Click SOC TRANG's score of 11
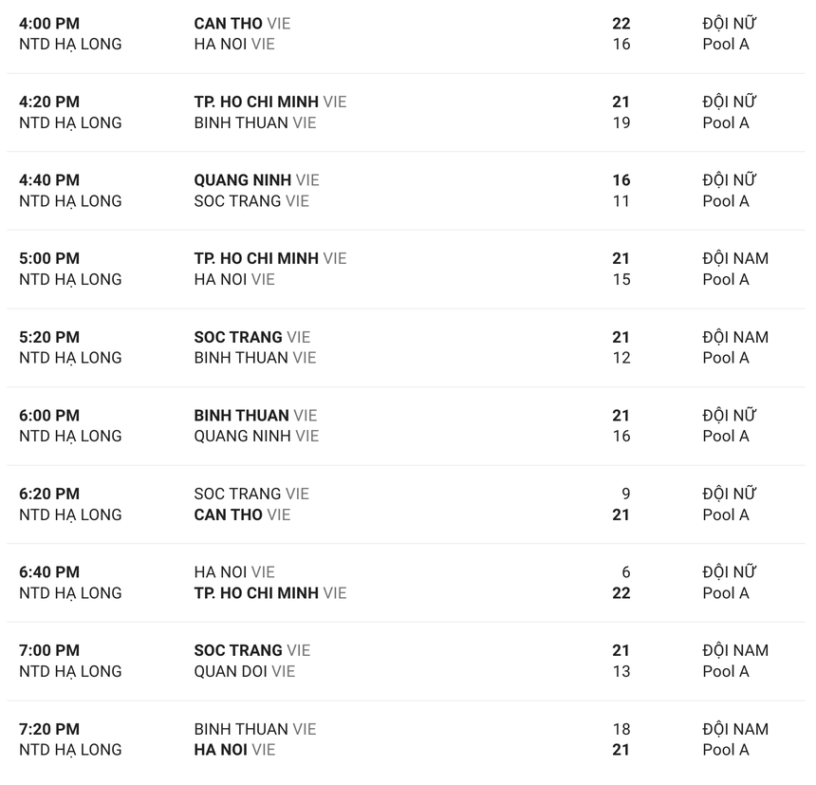Screen dimensions: 816x785 pos(621,201)
